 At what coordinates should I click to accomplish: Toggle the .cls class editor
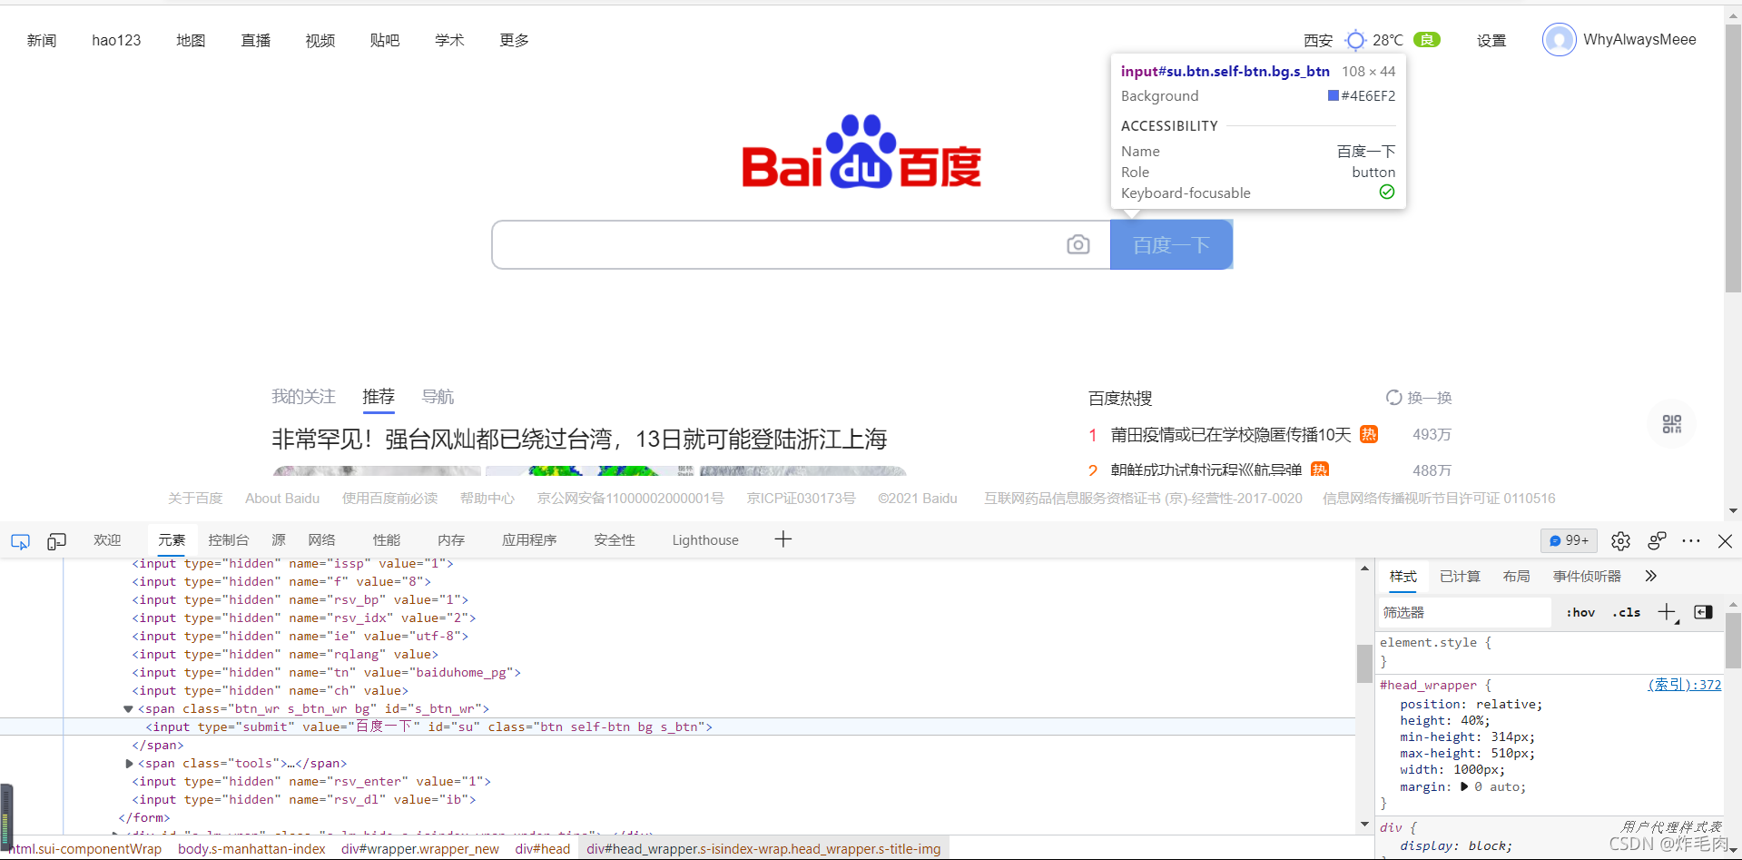(1626, 612)
